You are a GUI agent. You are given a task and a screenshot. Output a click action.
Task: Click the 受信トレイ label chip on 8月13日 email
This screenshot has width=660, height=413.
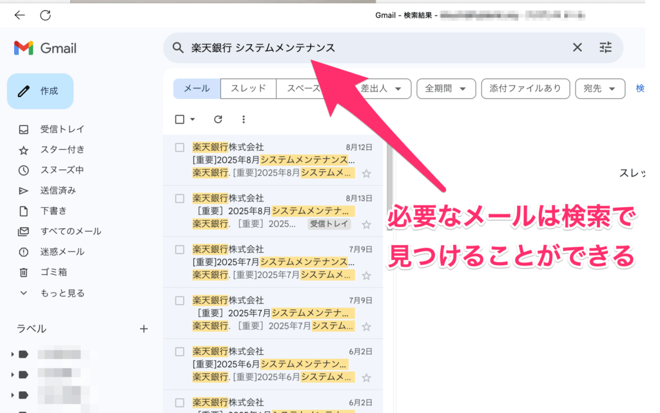click(x=329, y=224)
